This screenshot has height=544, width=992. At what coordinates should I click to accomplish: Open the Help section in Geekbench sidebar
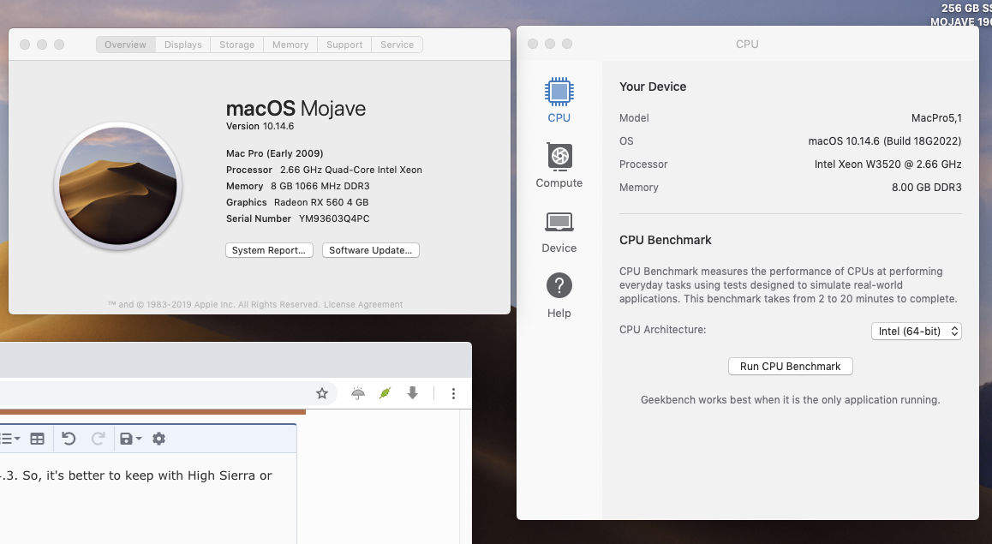point(559,296)
